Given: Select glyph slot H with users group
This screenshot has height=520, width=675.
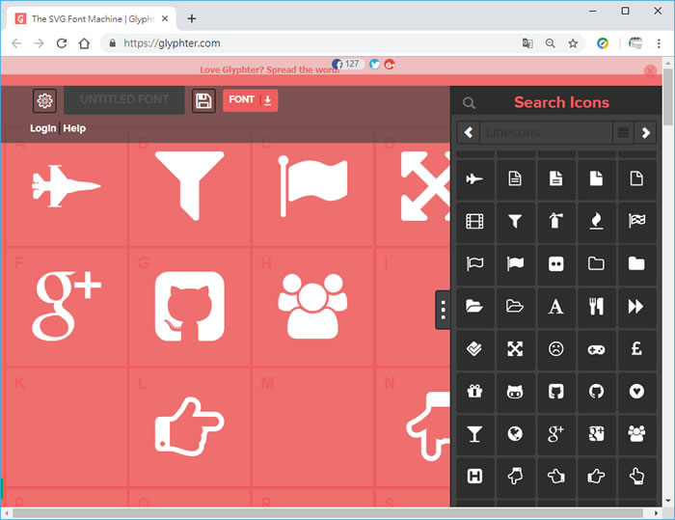Looking at the screenshot, I should pos(312,307).
